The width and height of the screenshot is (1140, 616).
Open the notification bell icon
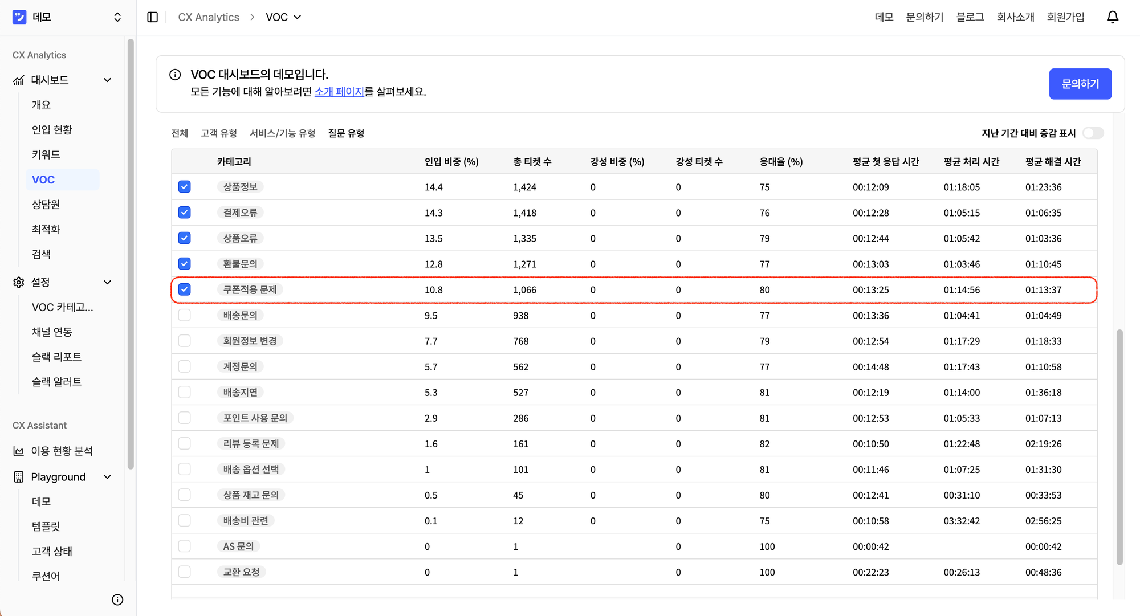click(x=1112, y=17)
